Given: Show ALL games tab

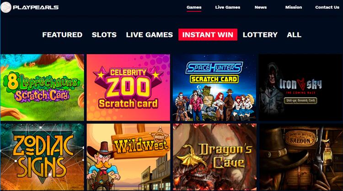Looking at the screenshot, I should tap(294, 35).
